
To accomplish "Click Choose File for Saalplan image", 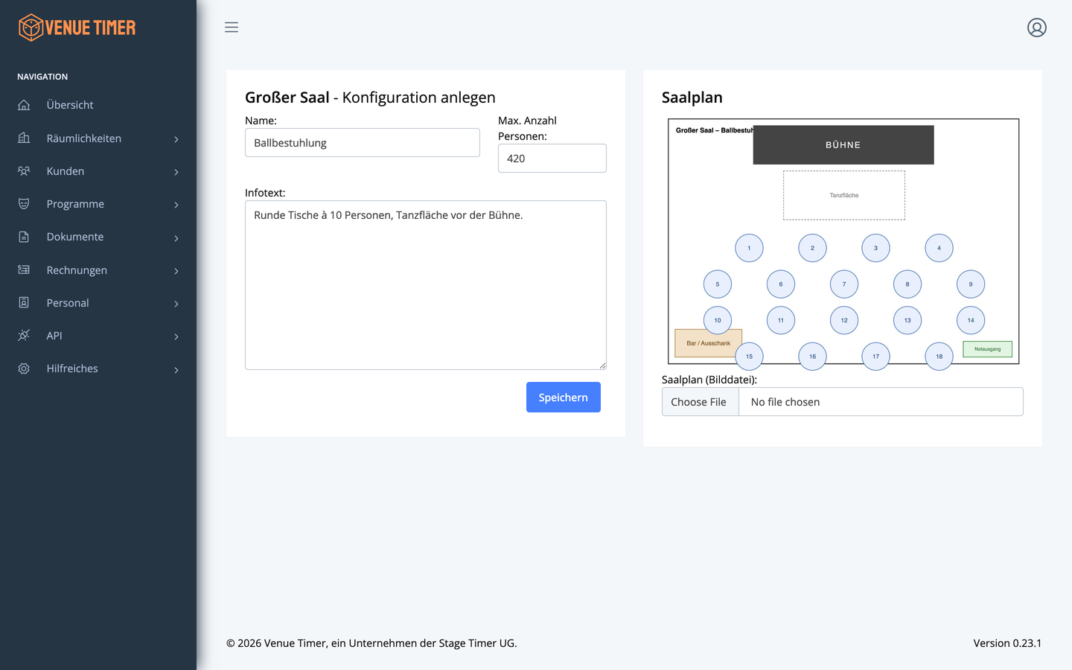I will coord(699,402).
